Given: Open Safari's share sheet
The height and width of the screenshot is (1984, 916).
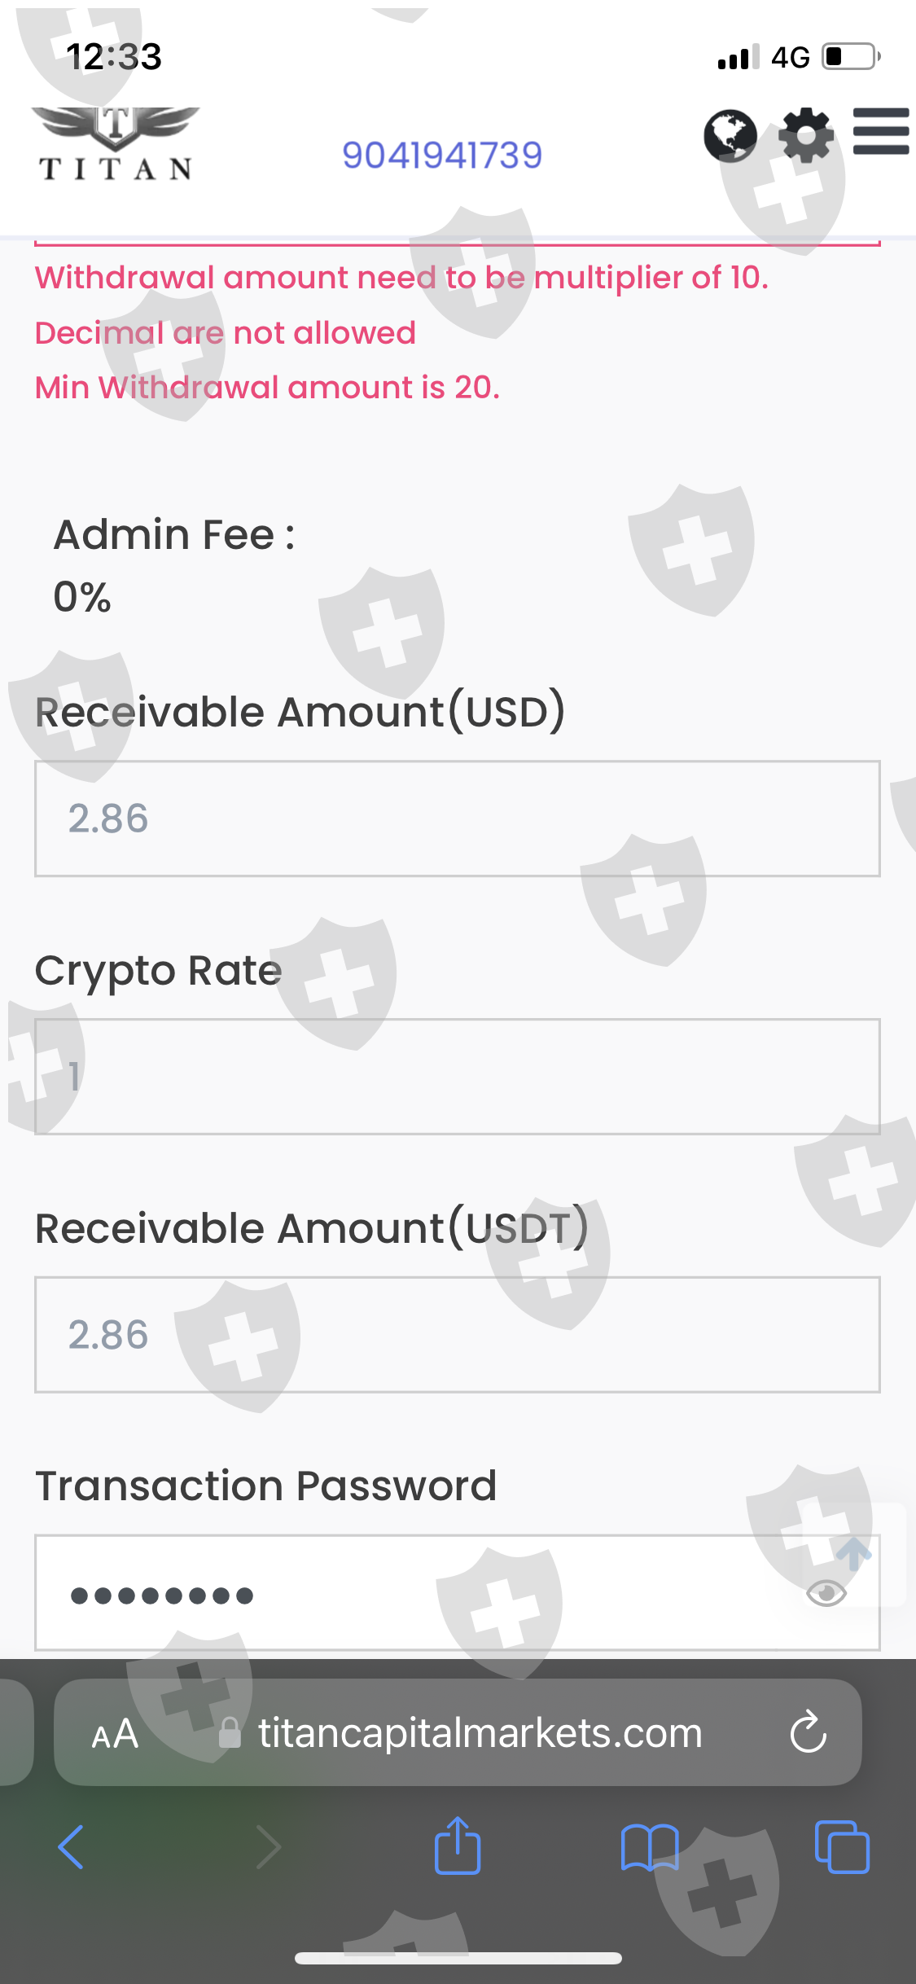Looking at the screenshot, I should 458,1846.
